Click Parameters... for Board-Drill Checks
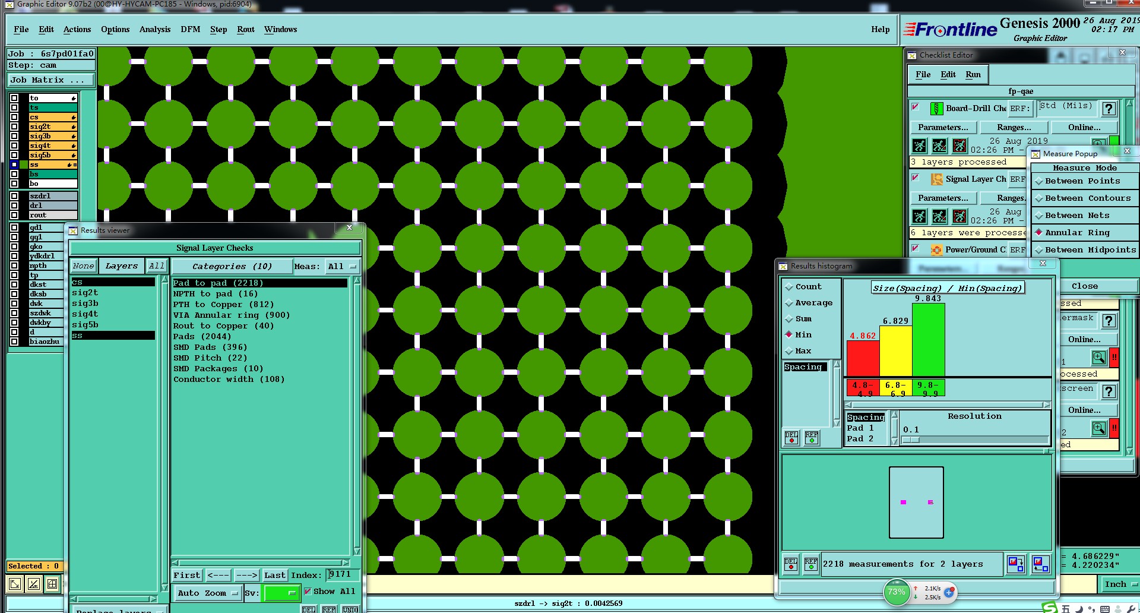Viewport: 1140px width, 613px height. 943,128
